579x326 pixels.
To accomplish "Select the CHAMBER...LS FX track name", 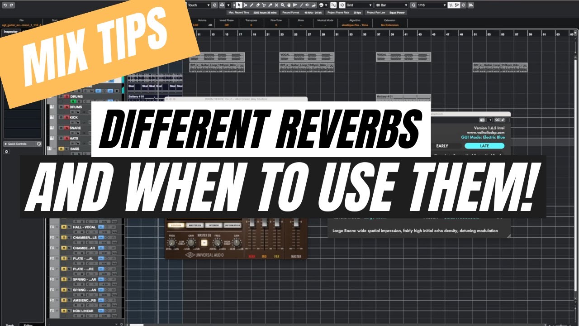I will [x=85, y=237].
